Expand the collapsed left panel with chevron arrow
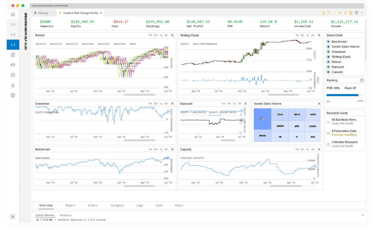Screen dimensions: 376x232 [13, 217]
